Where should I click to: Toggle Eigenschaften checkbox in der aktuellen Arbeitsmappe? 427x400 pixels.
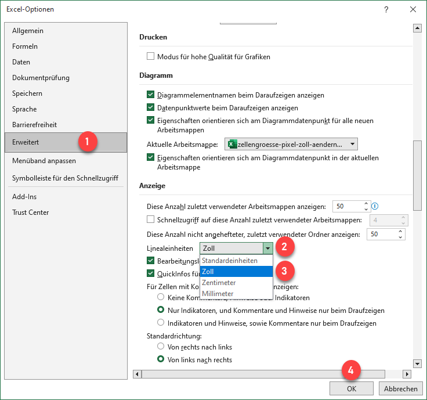[x=151, y=157]
